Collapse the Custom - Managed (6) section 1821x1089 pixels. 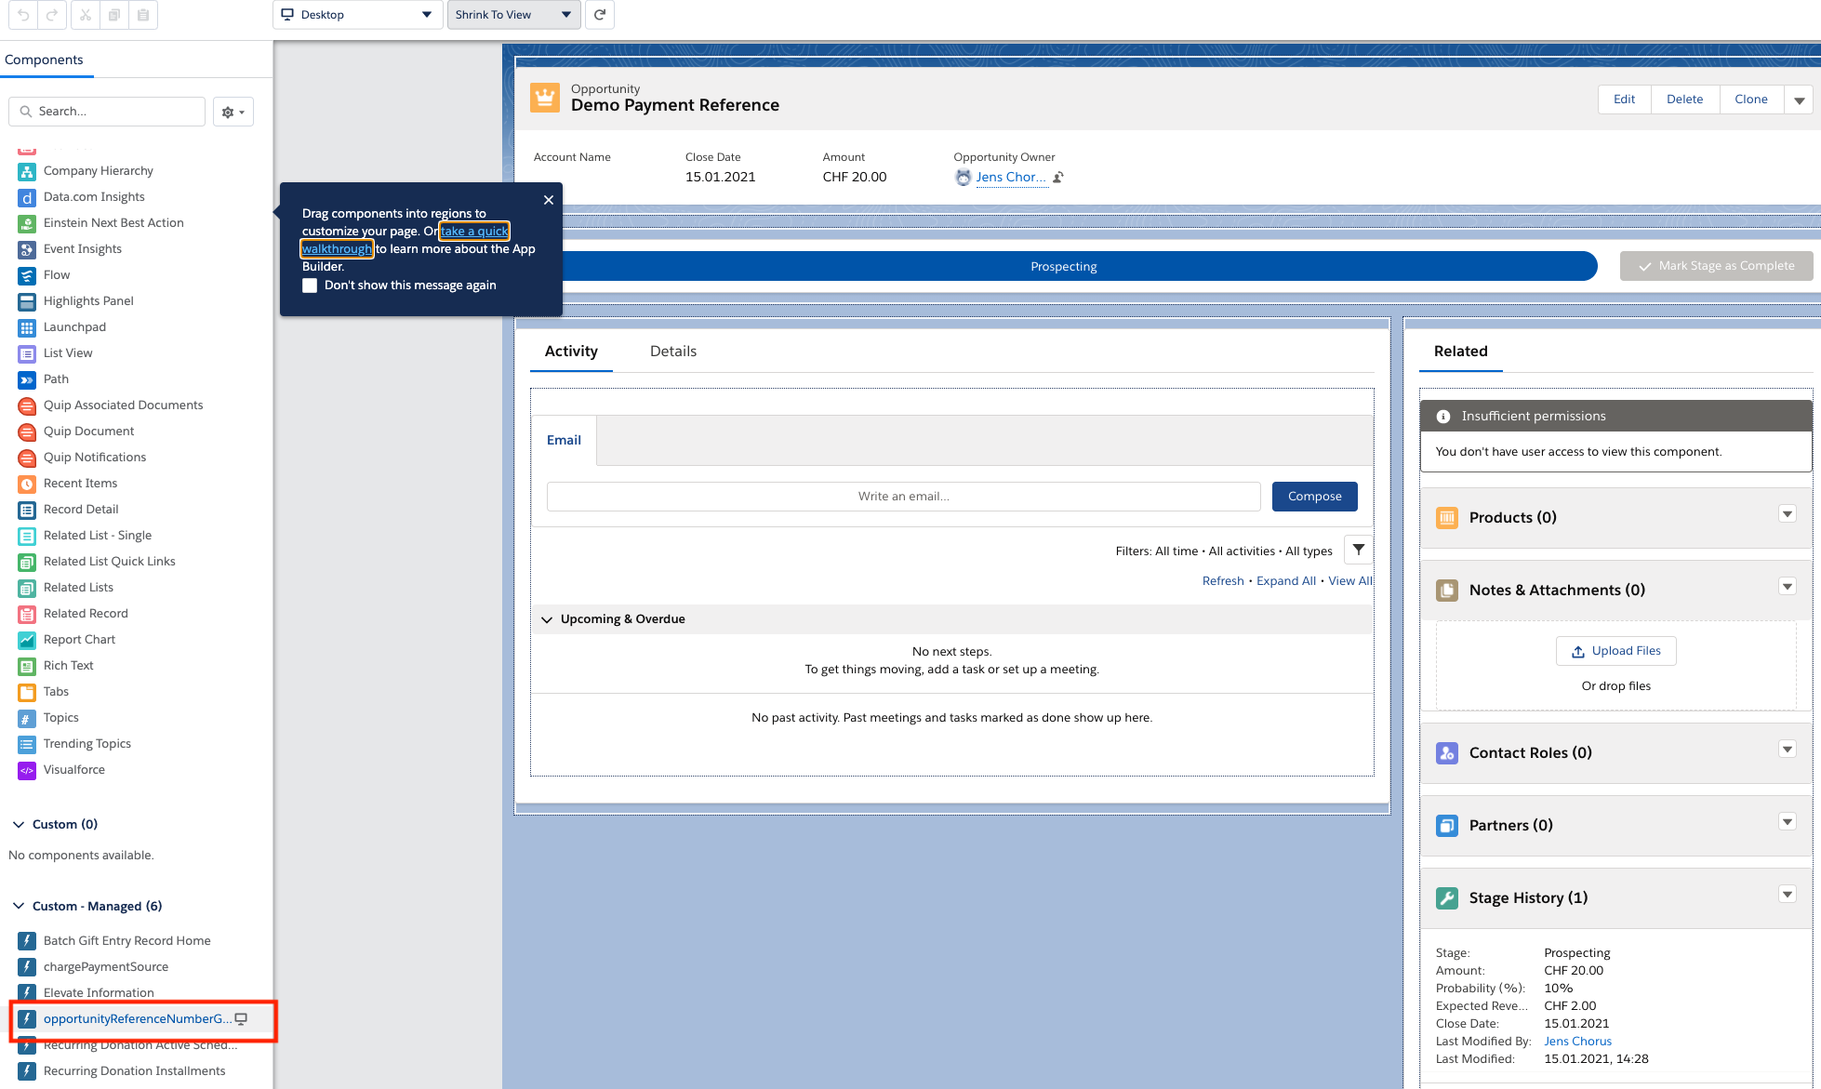[x=19, y=907]
